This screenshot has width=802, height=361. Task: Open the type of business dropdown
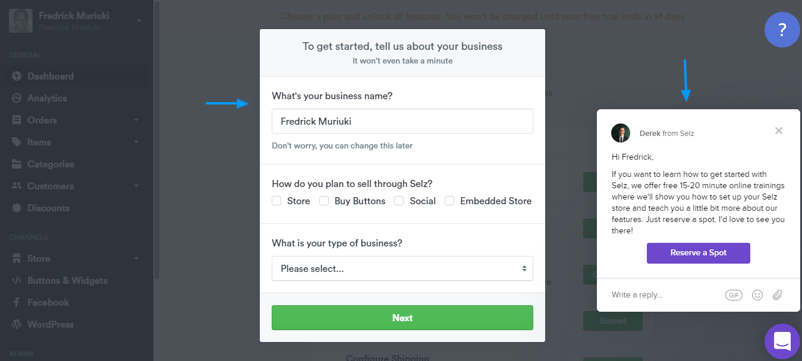coord(402,268)
